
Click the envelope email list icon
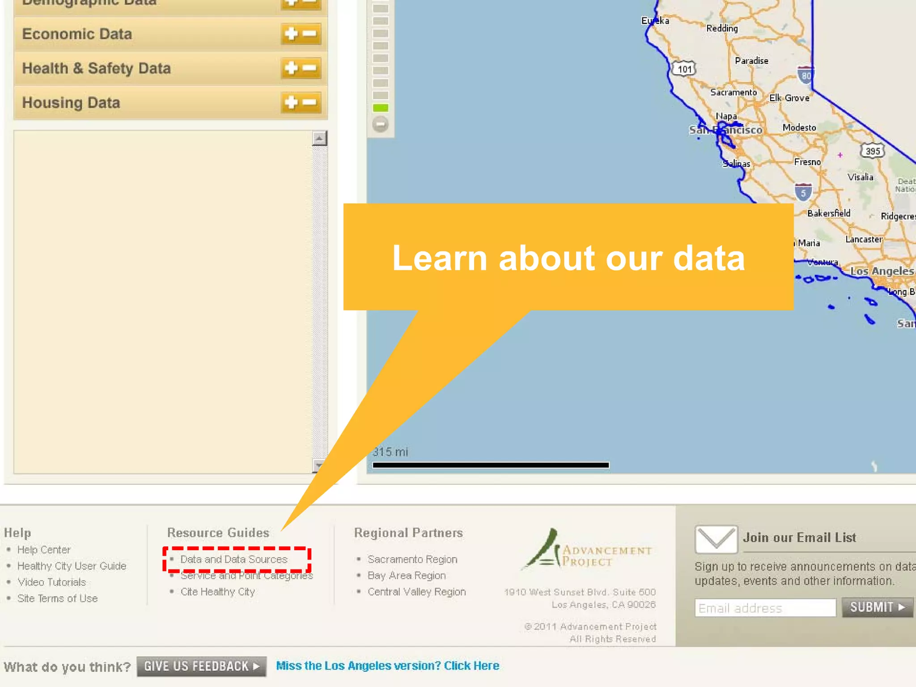pyautogui.click(x=716, y=539)
